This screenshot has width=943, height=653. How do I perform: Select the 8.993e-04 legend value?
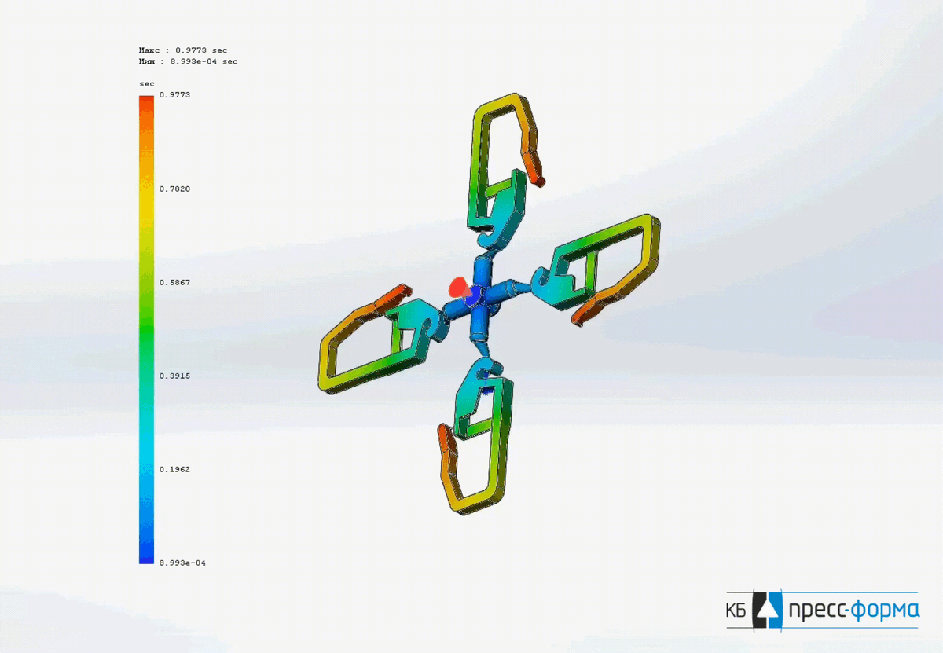point(182,563)
